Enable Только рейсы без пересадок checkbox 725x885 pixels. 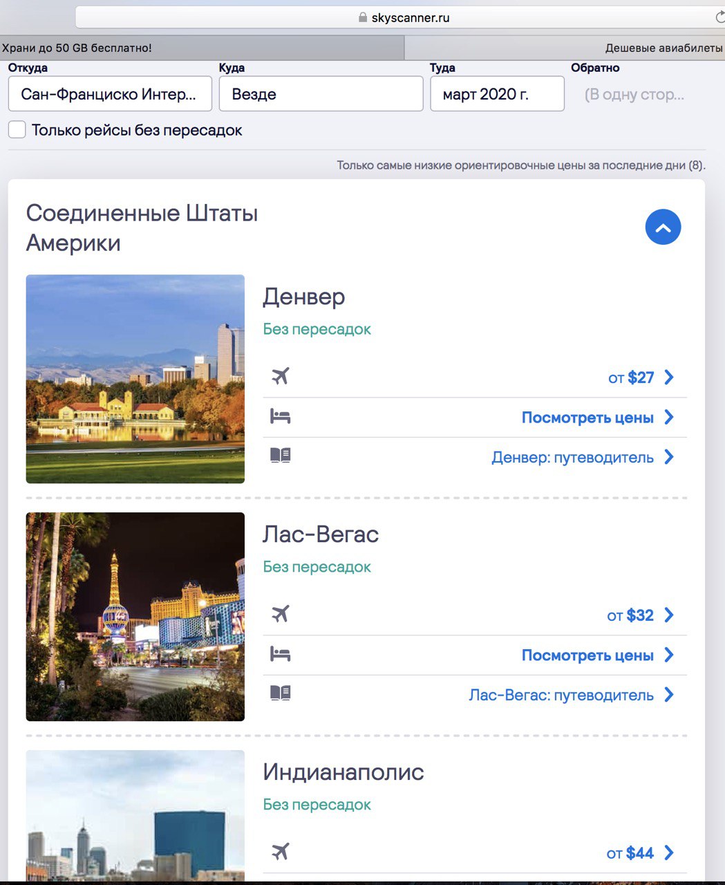17,130
